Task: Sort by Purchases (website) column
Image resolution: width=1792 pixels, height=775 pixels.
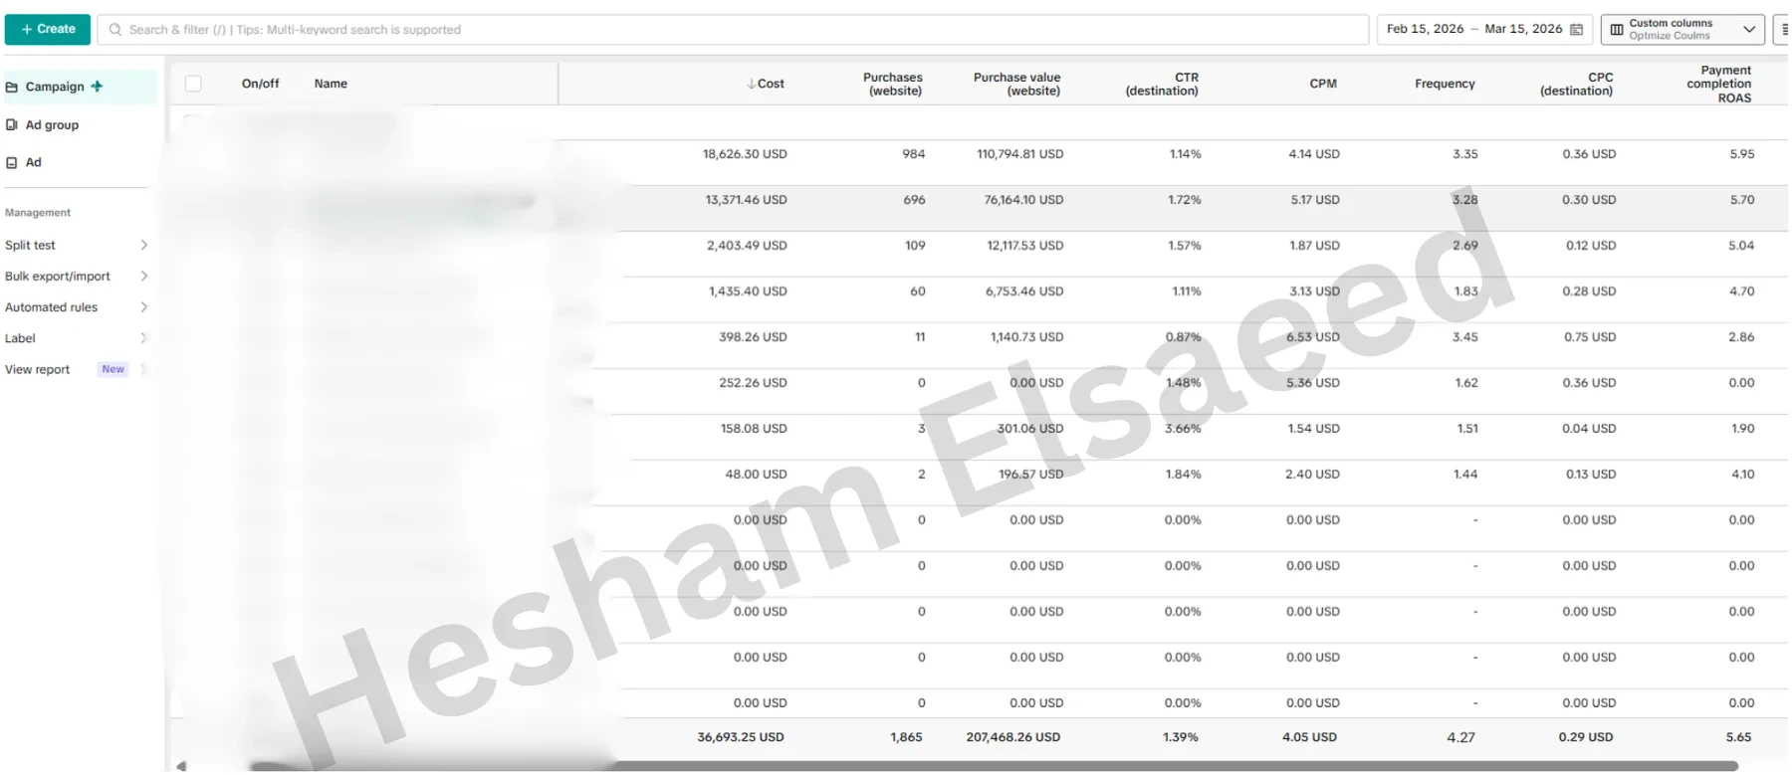Action: pyautogui.click(x=892, y=84)
